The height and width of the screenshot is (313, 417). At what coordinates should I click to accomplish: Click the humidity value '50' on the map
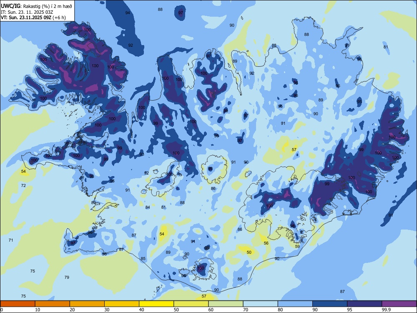[249, 252]
